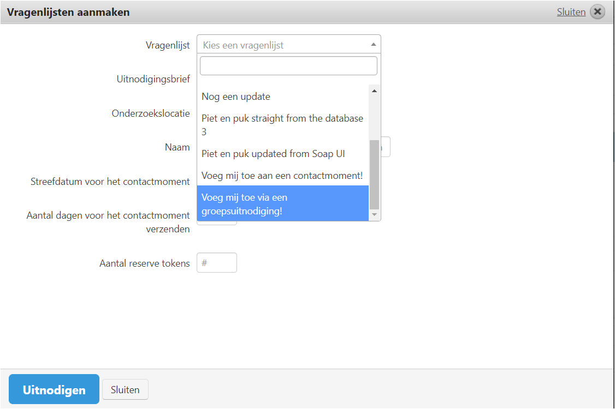The image size is (615, 409).
Task: Focus the Aantal reserve tokens field
Action: click(x=217, y=263)
